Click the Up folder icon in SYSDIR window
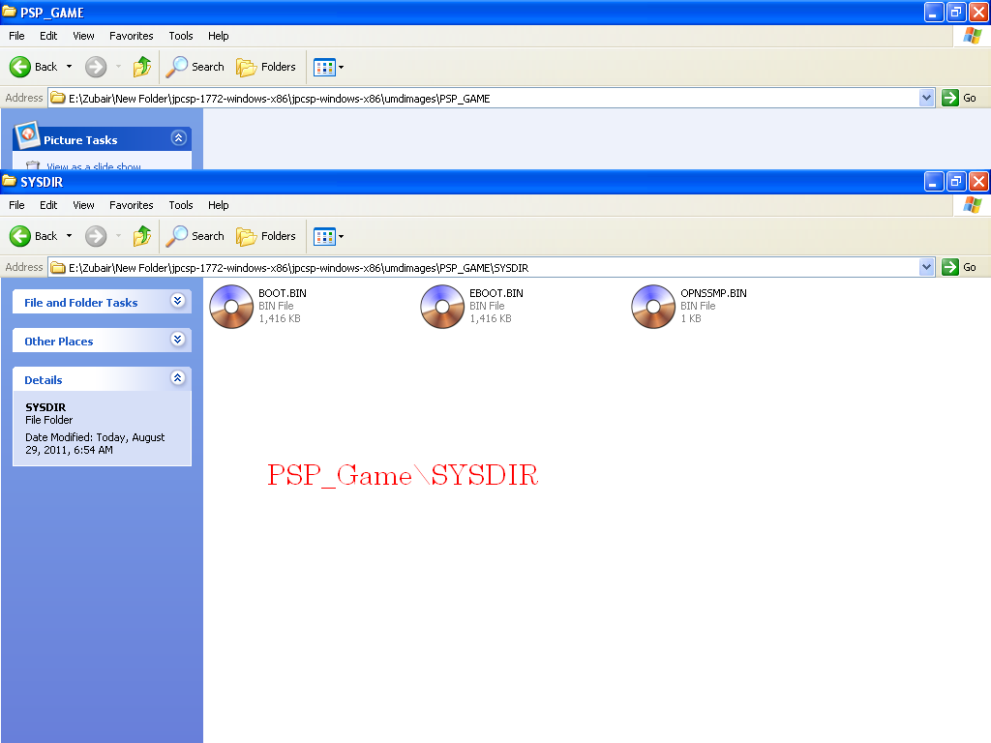 point(142,236)
